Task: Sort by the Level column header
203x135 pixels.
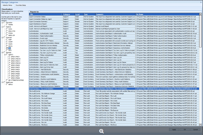Action: pyautogui.click(x=79, y=14)
